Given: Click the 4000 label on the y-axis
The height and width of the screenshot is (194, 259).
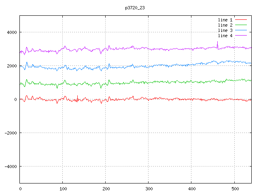Looking at the screenshot, I should 11,32.
